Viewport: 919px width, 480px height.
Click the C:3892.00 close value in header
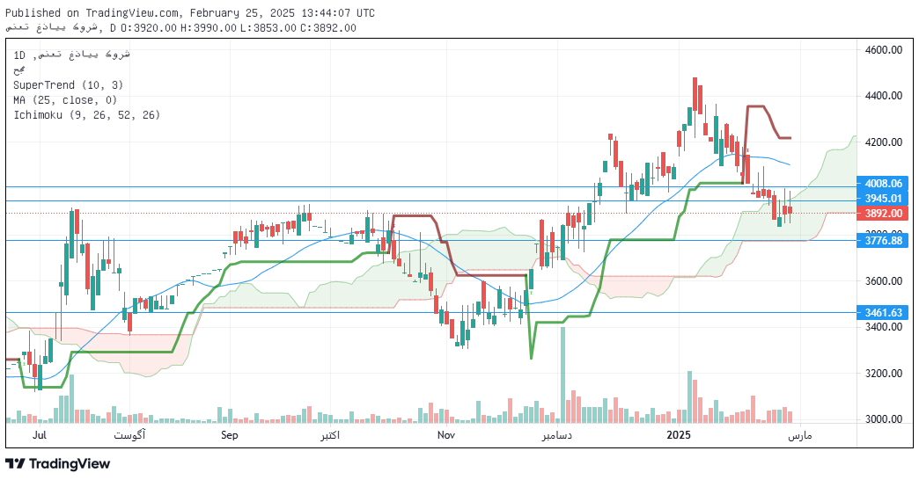(x=328, y=27)
